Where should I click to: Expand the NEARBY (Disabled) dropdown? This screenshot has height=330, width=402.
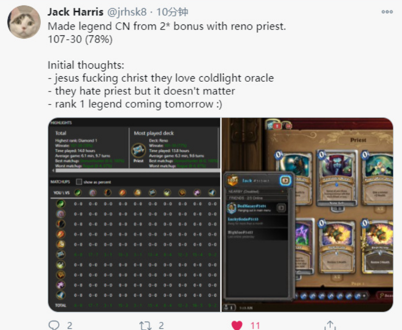pyautogui.click(x=256, y=192)
